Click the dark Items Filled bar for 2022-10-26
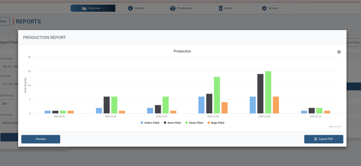The width and height of the screenshot is (361, 166). 107,105
